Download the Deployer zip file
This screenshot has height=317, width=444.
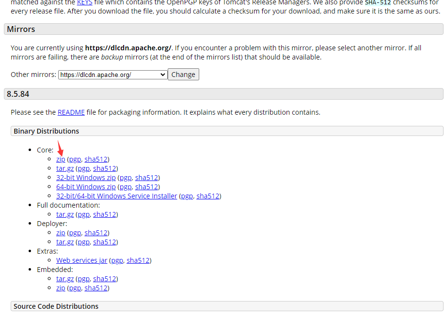click(61, 233)
